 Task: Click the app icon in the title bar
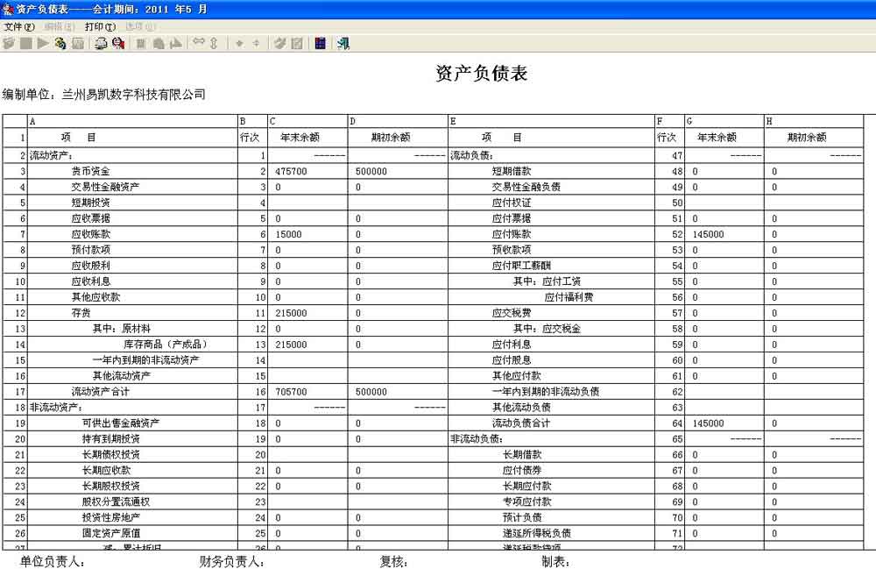(x=8, y=8)
